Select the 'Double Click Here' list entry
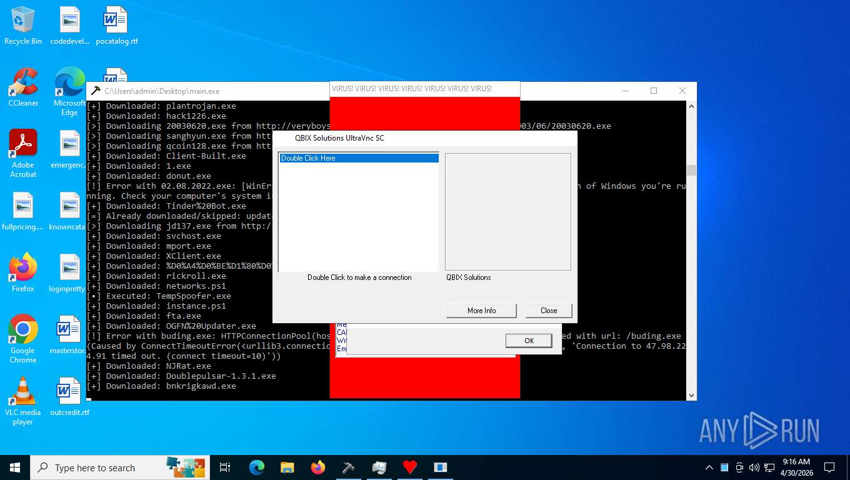 click(359, 158)
